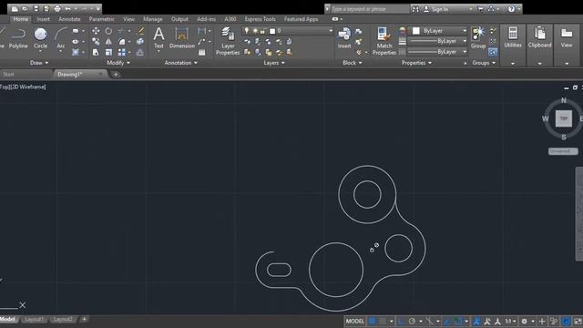Screen dimensions: 583x328
Task: Click the Array tool in Modify panel
Action: coord(121,53)
